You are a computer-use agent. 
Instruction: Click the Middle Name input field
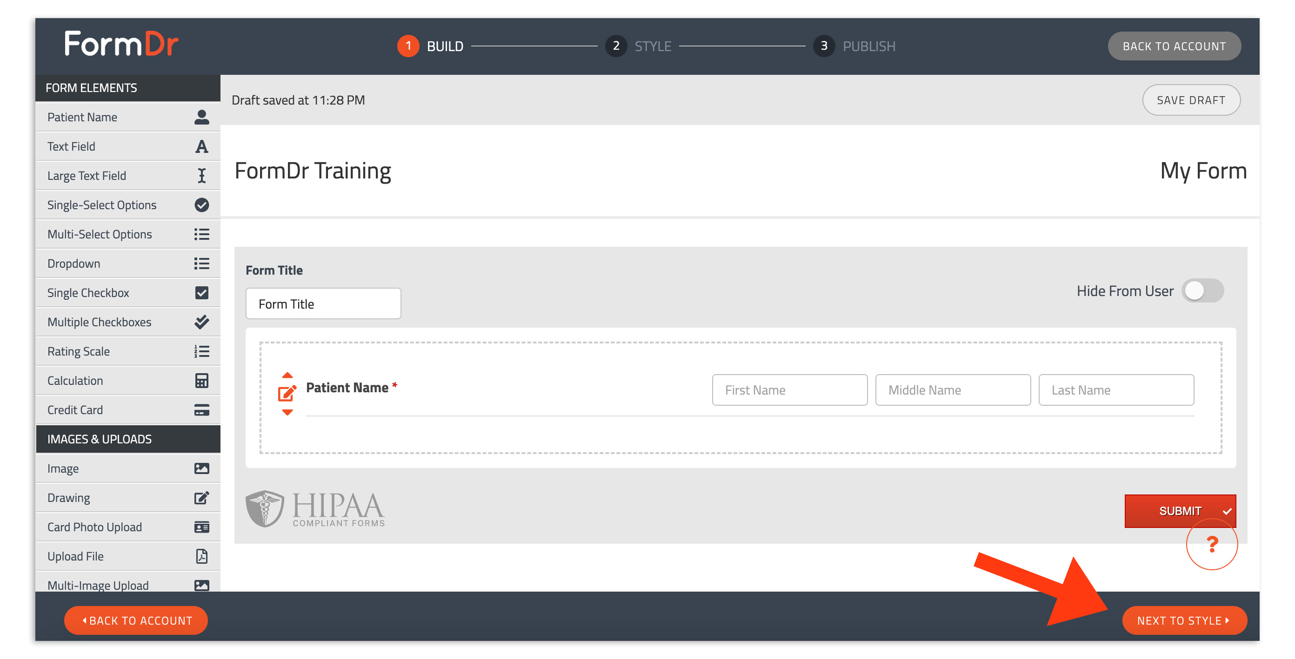(x=953, y=390)
